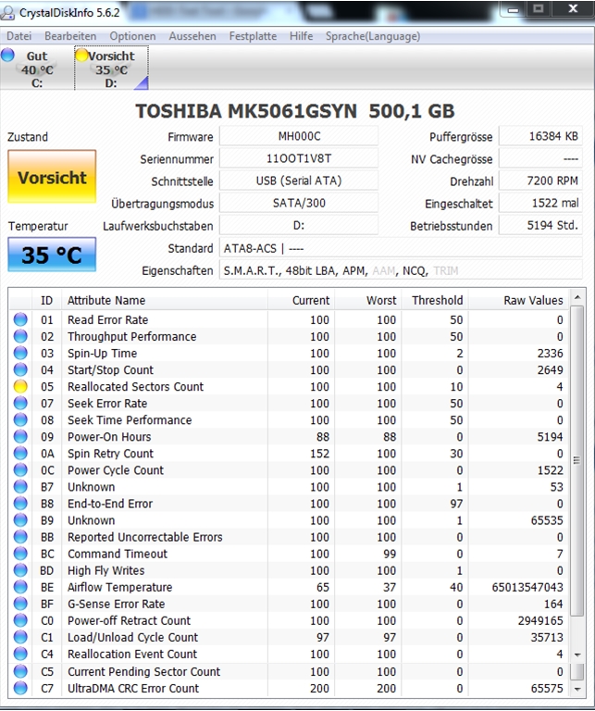The image size is (595, 711).
Task: Open the Sprache(Language) menu
Action: [373, 36]
